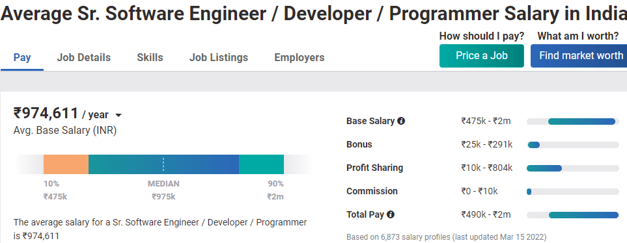Screen dimensions: 627x243
Task: Click the Base Salary info icon
Action: click(401, 121)
